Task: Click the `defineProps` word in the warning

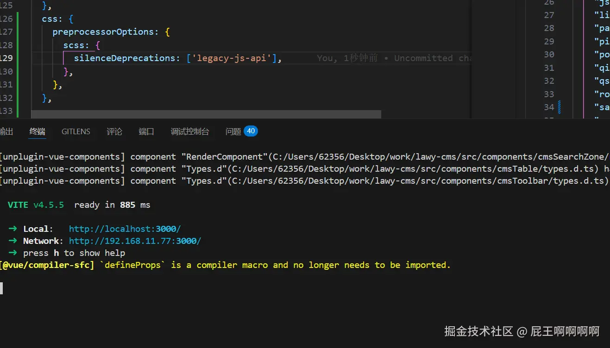Action: click(x=133, y=265)
